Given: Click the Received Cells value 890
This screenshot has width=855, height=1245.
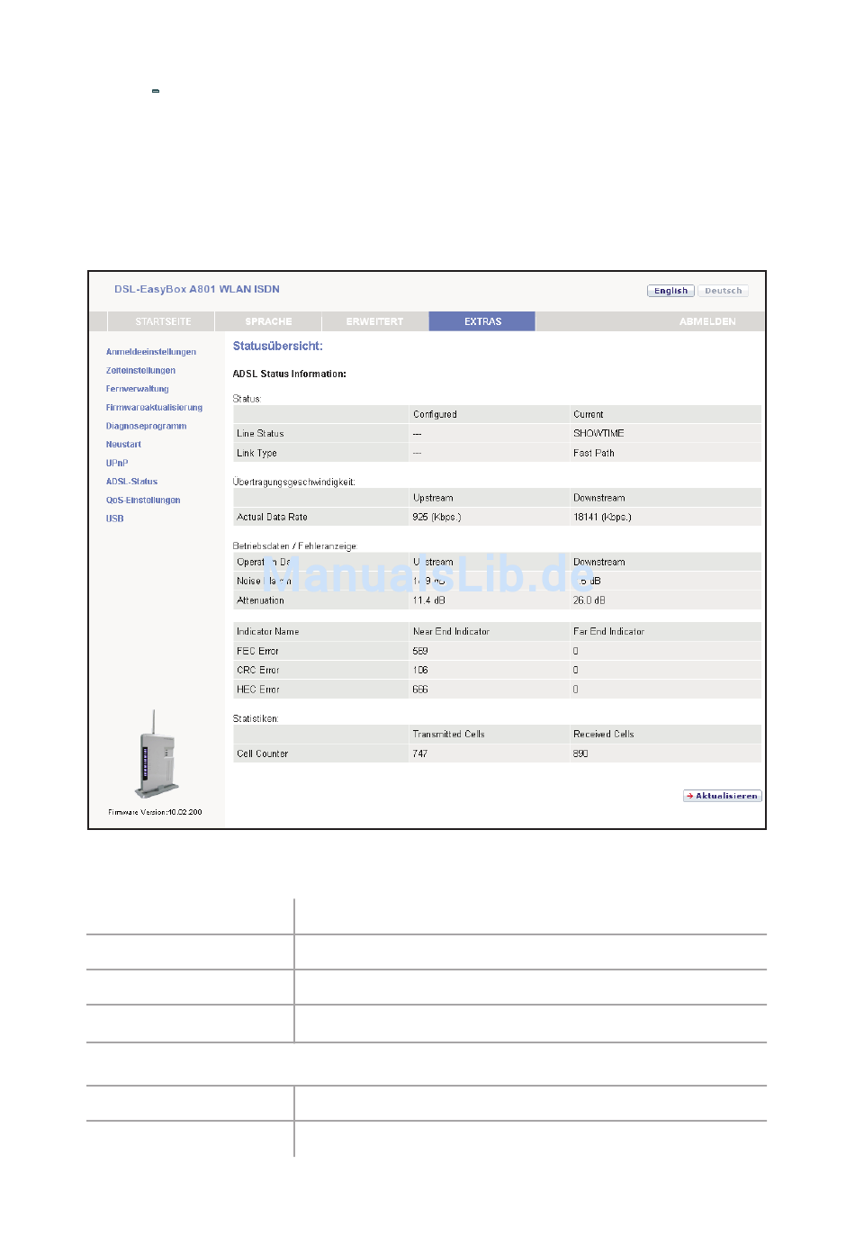Looking at the screenshot, I should [x=580, y=753].
